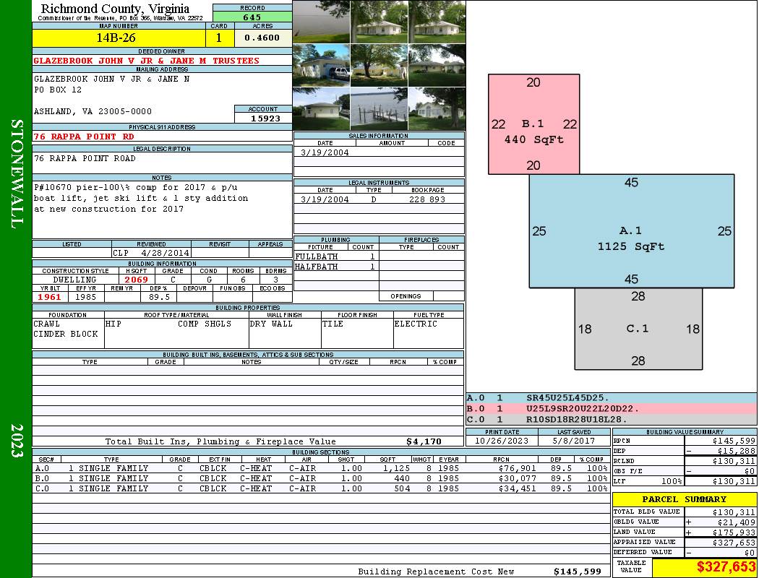Click the acres value 0.4600
This screenshot has width=759, height=578.
coord(263,38)
